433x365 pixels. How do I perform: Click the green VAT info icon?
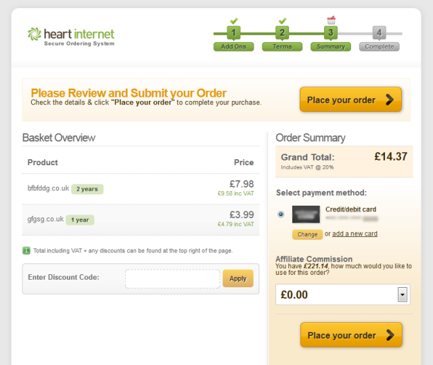26,251
